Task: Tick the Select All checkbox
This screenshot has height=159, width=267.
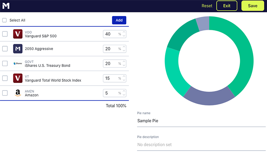Action: (x=5, y=20)
